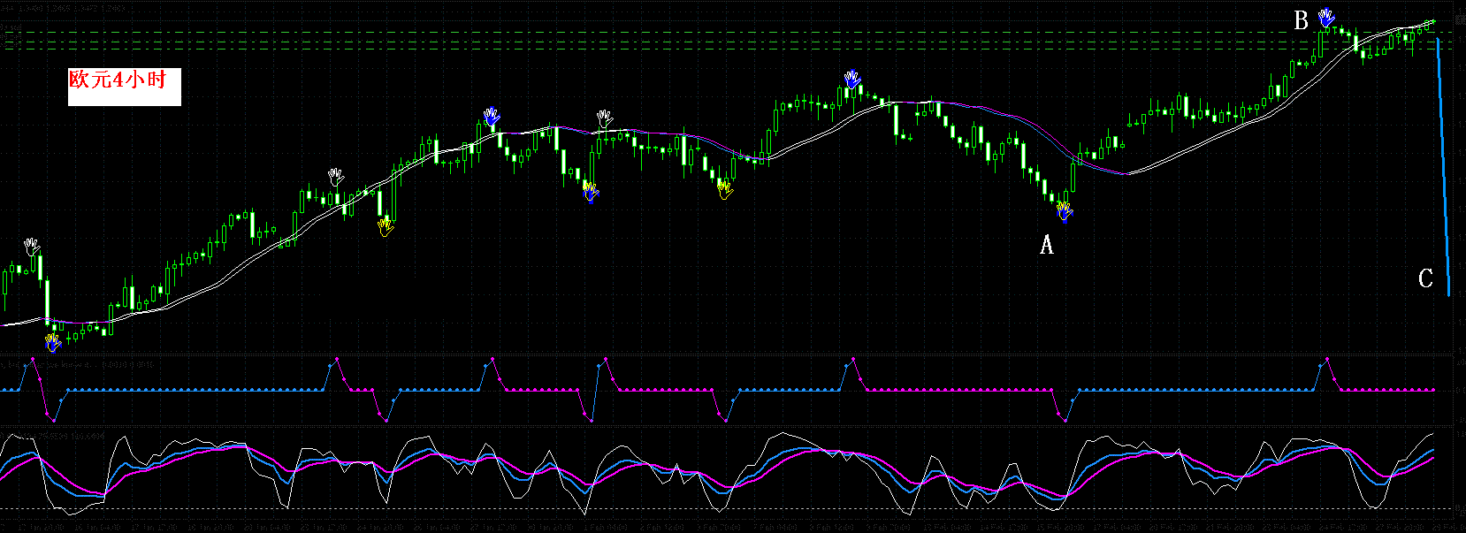Select the thick blue trend line toward C
The width and height of the screenshot is (1466, 533).
(x=1444, y=168)
